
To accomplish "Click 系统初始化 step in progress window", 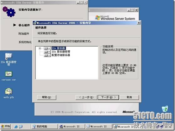I will click(x=25, y=42).
